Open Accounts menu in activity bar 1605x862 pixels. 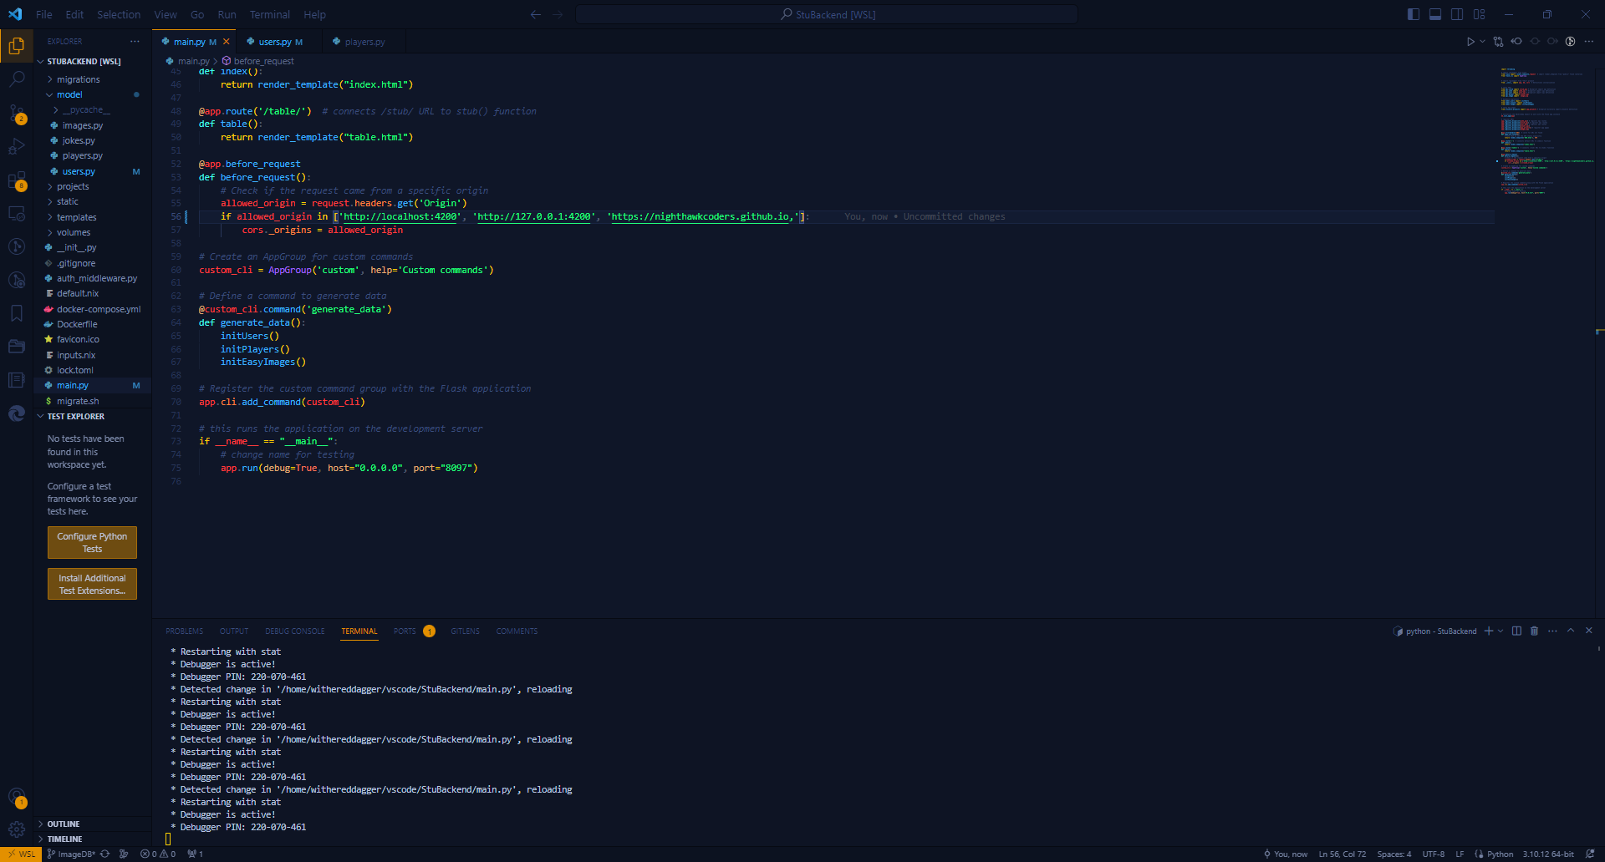tap(17, 797)
